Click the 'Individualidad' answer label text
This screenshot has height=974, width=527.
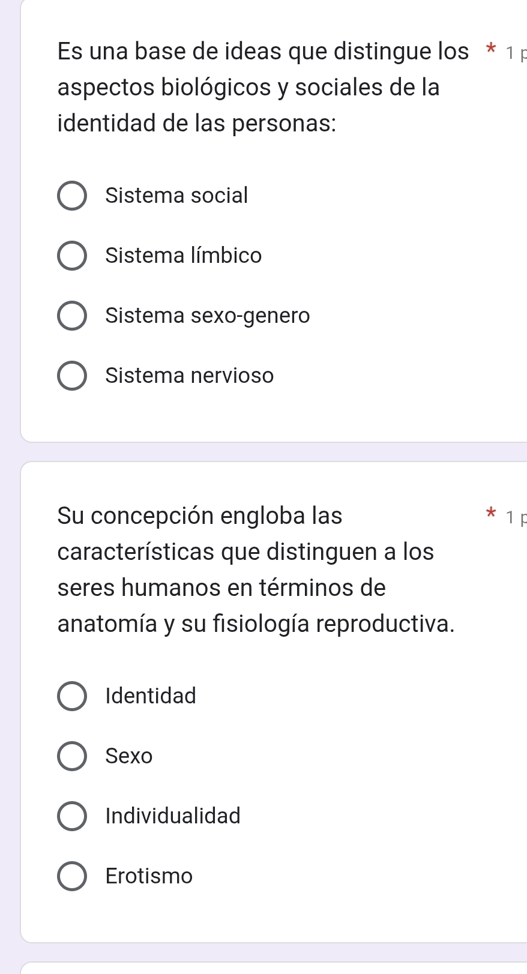coord(173,816)
